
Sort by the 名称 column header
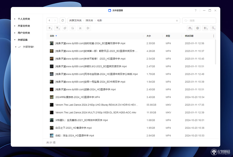point(52,36)
